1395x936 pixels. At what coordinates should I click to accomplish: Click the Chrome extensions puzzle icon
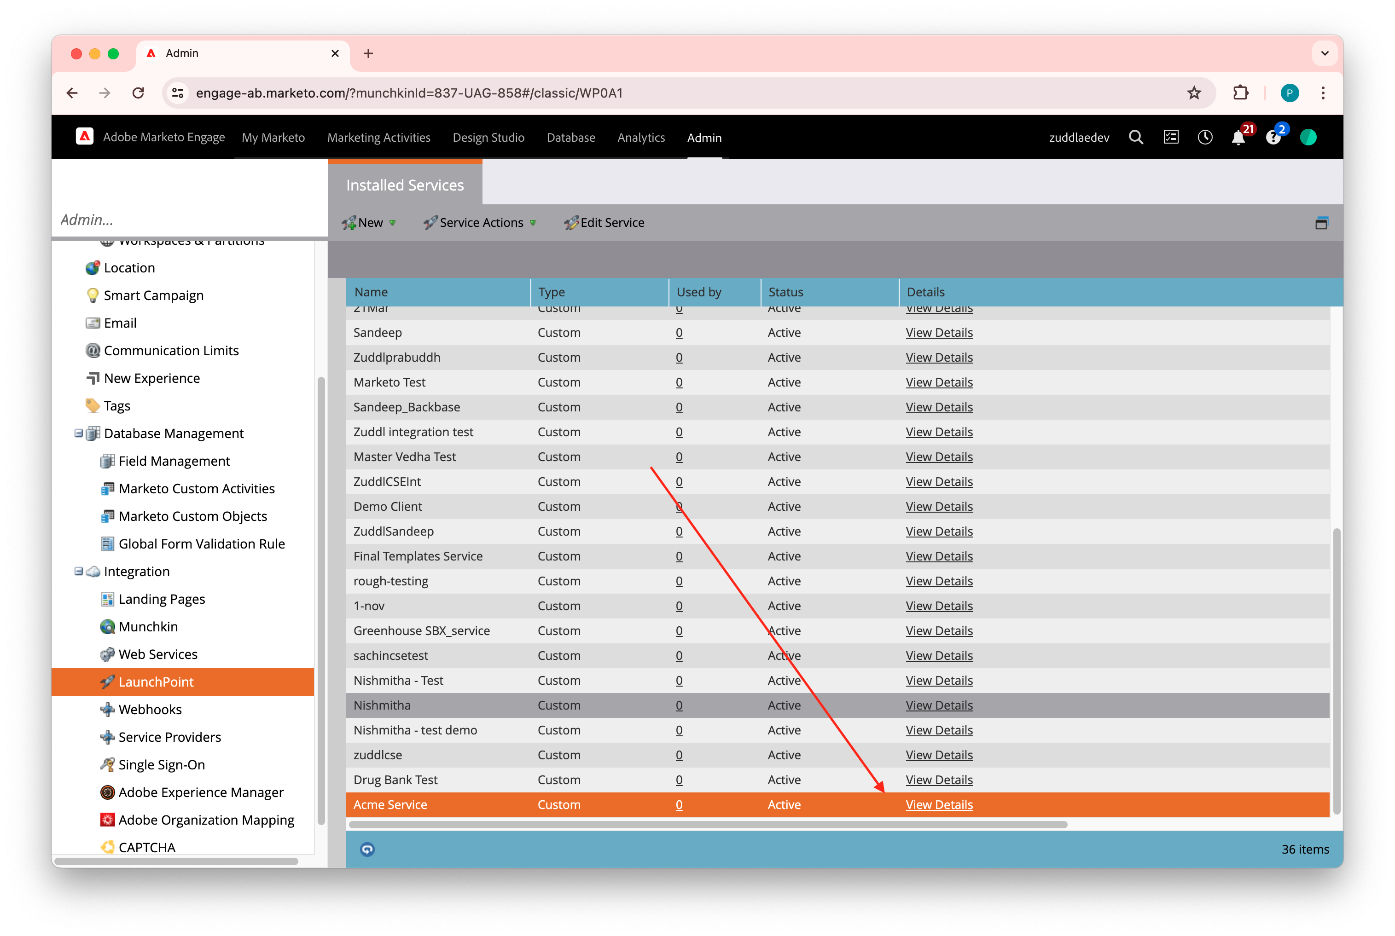point(1240,93)
